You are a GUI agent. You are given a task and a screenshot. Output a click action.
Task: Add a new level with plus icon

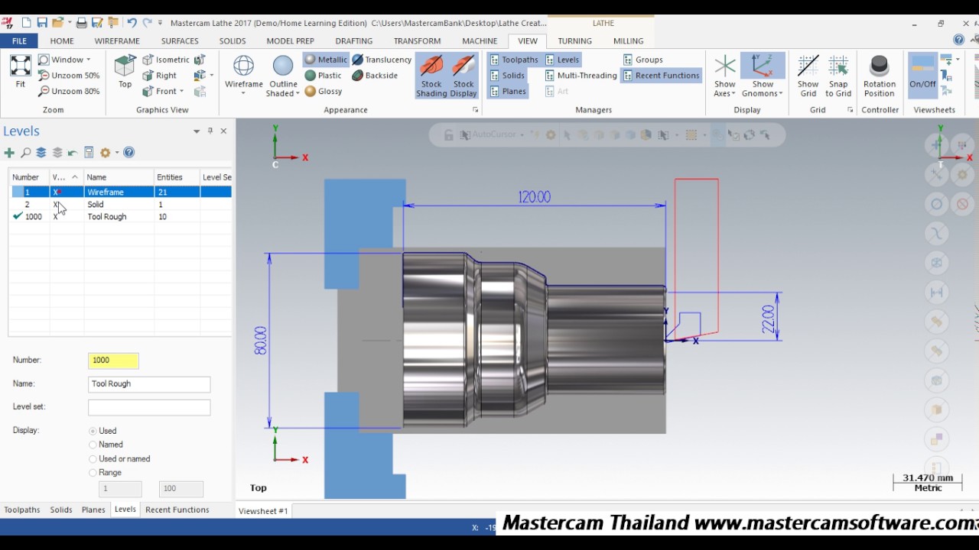point(9,153)
